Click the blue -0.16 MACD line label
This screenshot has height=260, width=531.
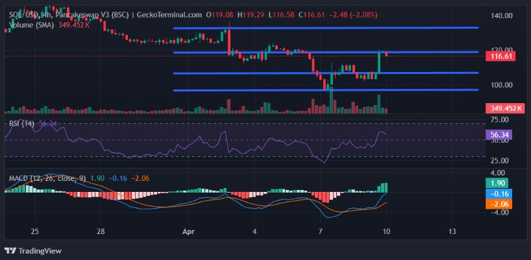click(499, 193)
